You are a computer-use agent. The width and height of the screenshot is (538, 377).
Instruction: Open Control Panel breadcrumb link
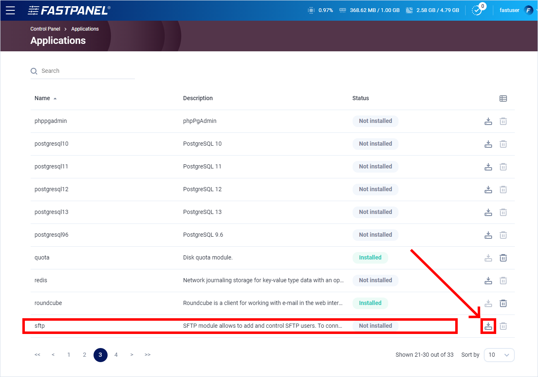point(45,29)
